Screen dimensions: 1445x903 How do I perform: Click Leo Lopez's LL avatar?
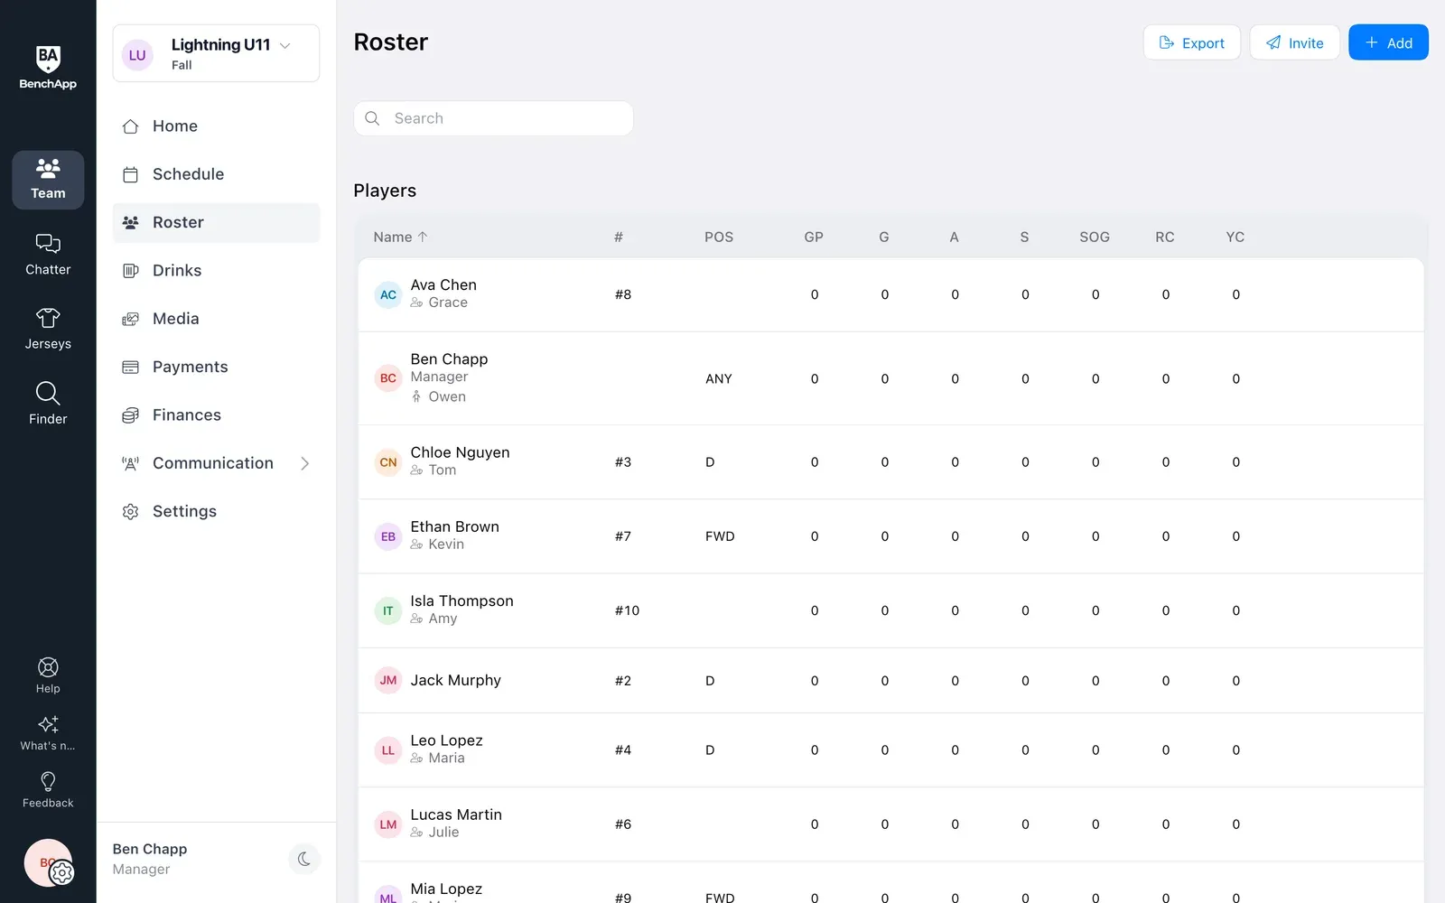tap(388, 750)
